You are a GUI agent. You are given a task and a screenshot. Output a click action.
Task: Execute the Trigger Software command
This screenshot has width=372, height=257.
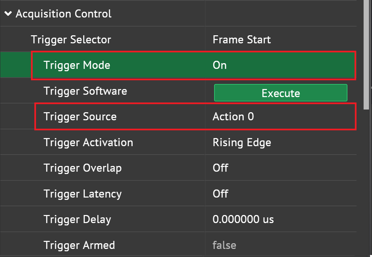[x=280, y=93]
